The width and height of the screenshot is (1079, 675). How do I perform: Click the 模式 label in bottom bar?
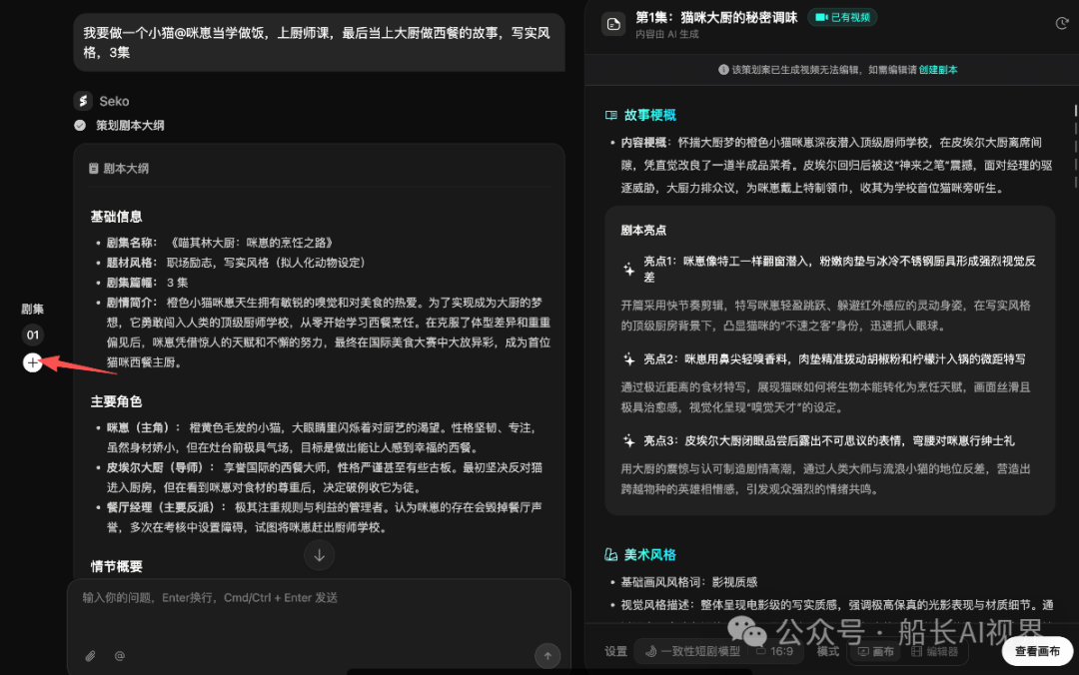point(828,651)
